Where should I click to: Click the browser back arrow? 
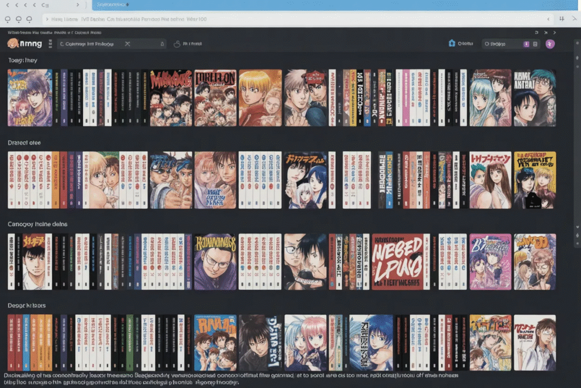(x=8, y=4)
